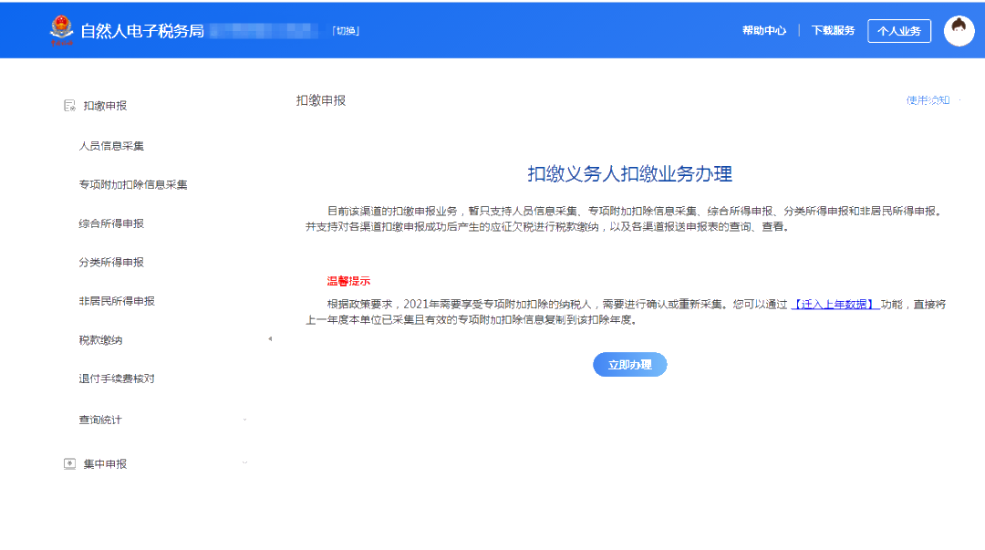
Task: Select 分类所得申报 in sidebar
Action: click(x=111, y=262)
